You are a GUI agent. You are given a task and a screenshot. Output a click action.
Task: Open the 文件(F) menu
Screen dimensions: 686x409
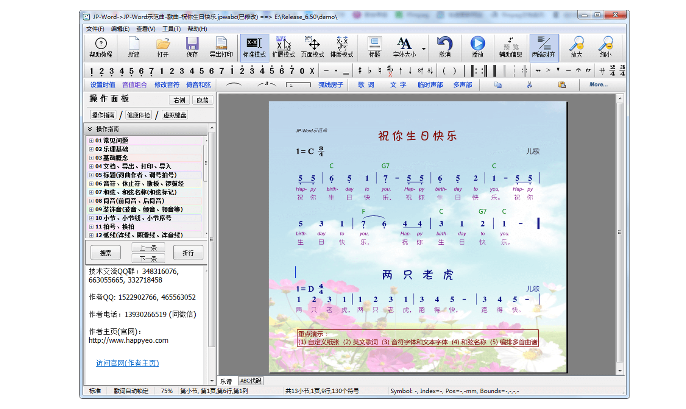point(95,29)
